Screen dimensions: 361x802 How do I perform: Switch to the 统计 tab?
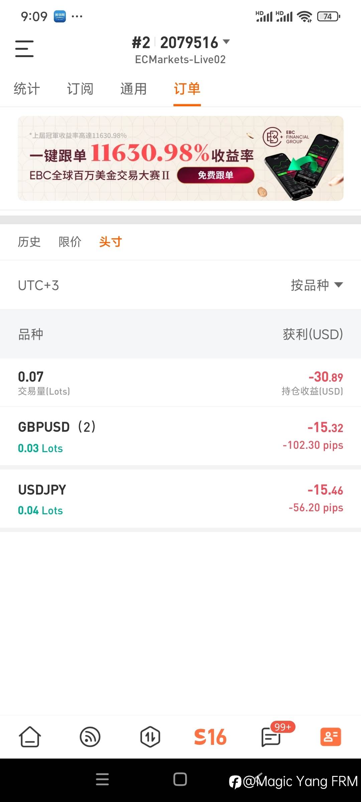[x=27, y=89]
